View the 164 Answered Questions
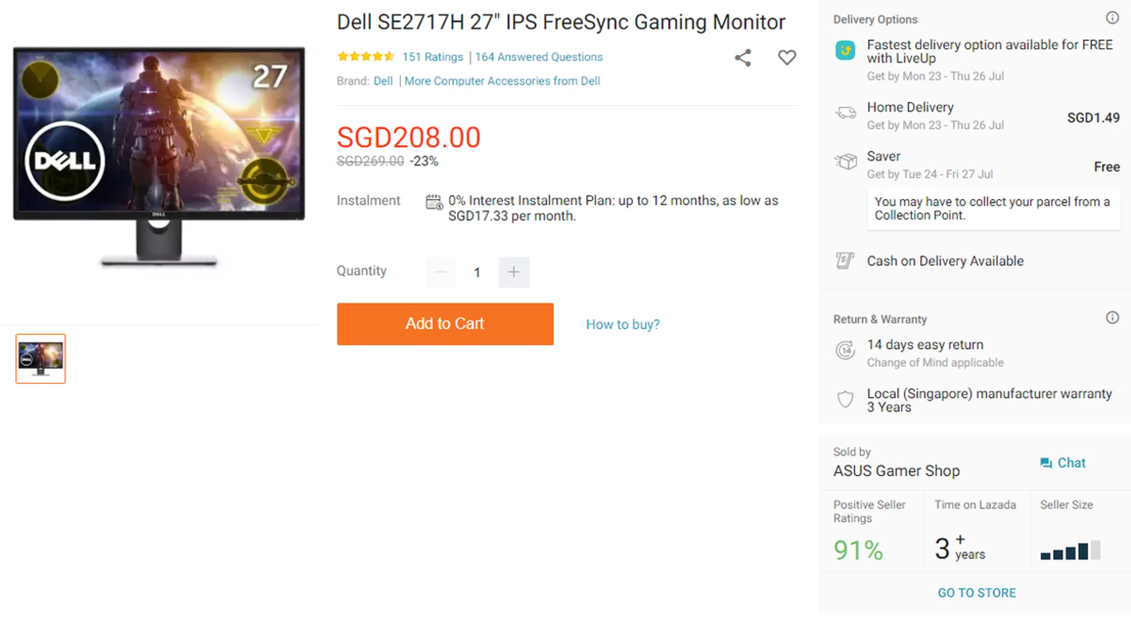Screen dimensions: 1131x623 click(539, 57)
